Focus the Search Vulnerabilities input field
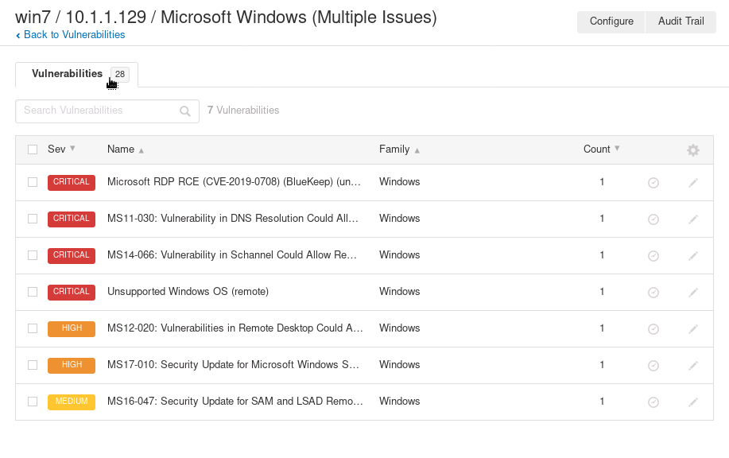729x458 pixels. (x=99, y=111)
